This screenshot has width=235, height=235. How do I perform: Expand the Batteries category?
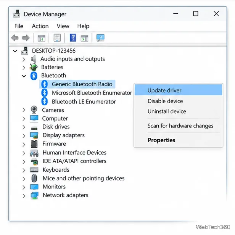click(x=24, y=68)
